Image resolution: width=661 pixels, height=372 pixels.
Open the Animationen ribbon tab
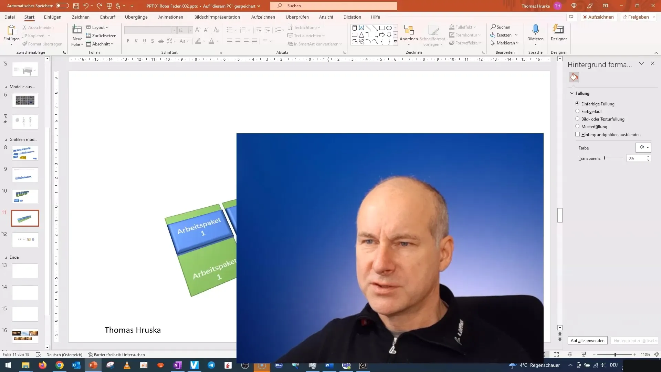click(x=170, y=17)
